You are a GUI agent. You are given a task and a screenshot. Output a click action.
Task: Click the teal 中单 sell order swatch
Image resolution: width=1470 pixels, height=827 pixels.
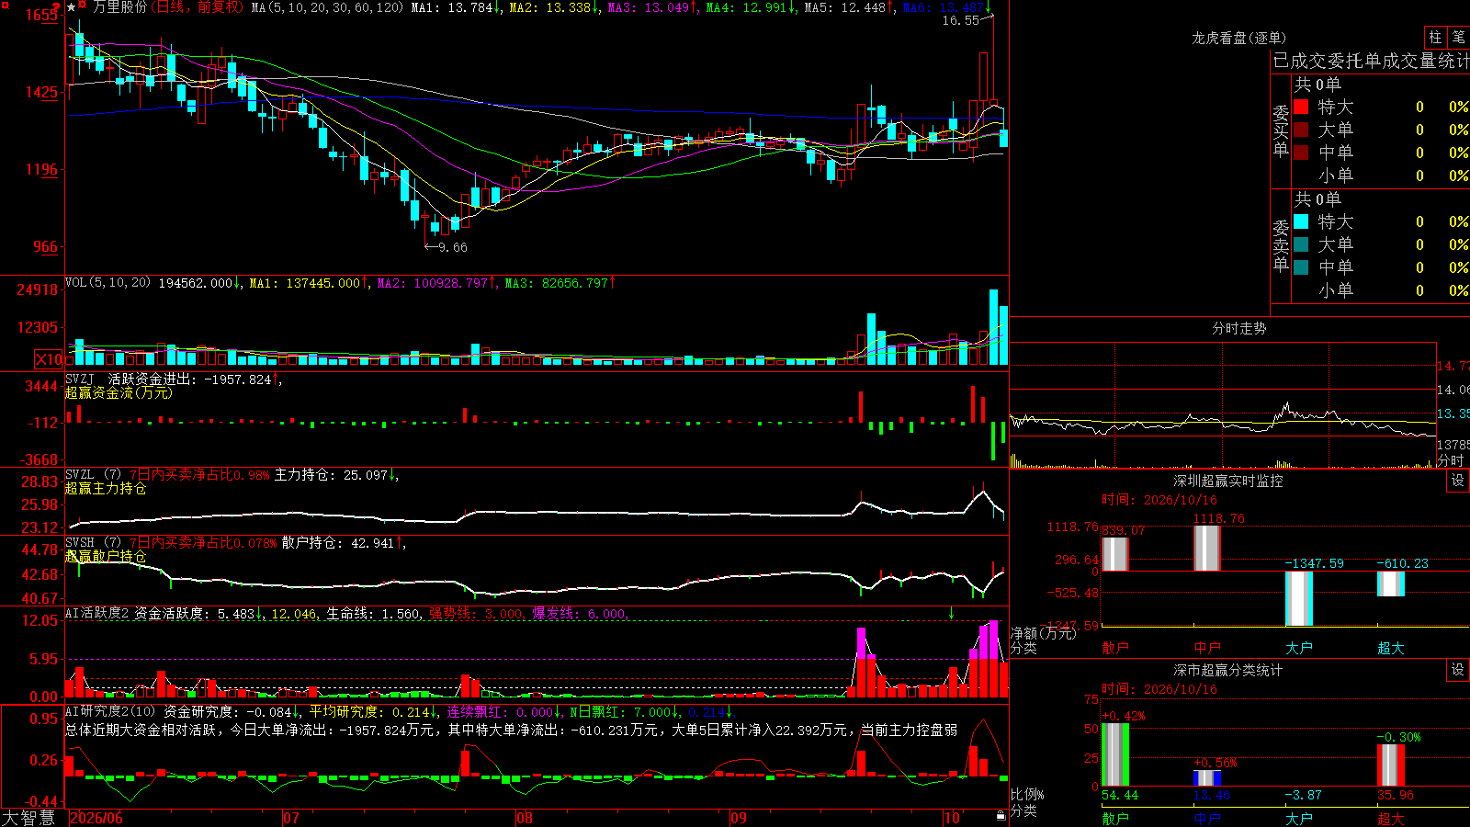[x=1301, y=267]
